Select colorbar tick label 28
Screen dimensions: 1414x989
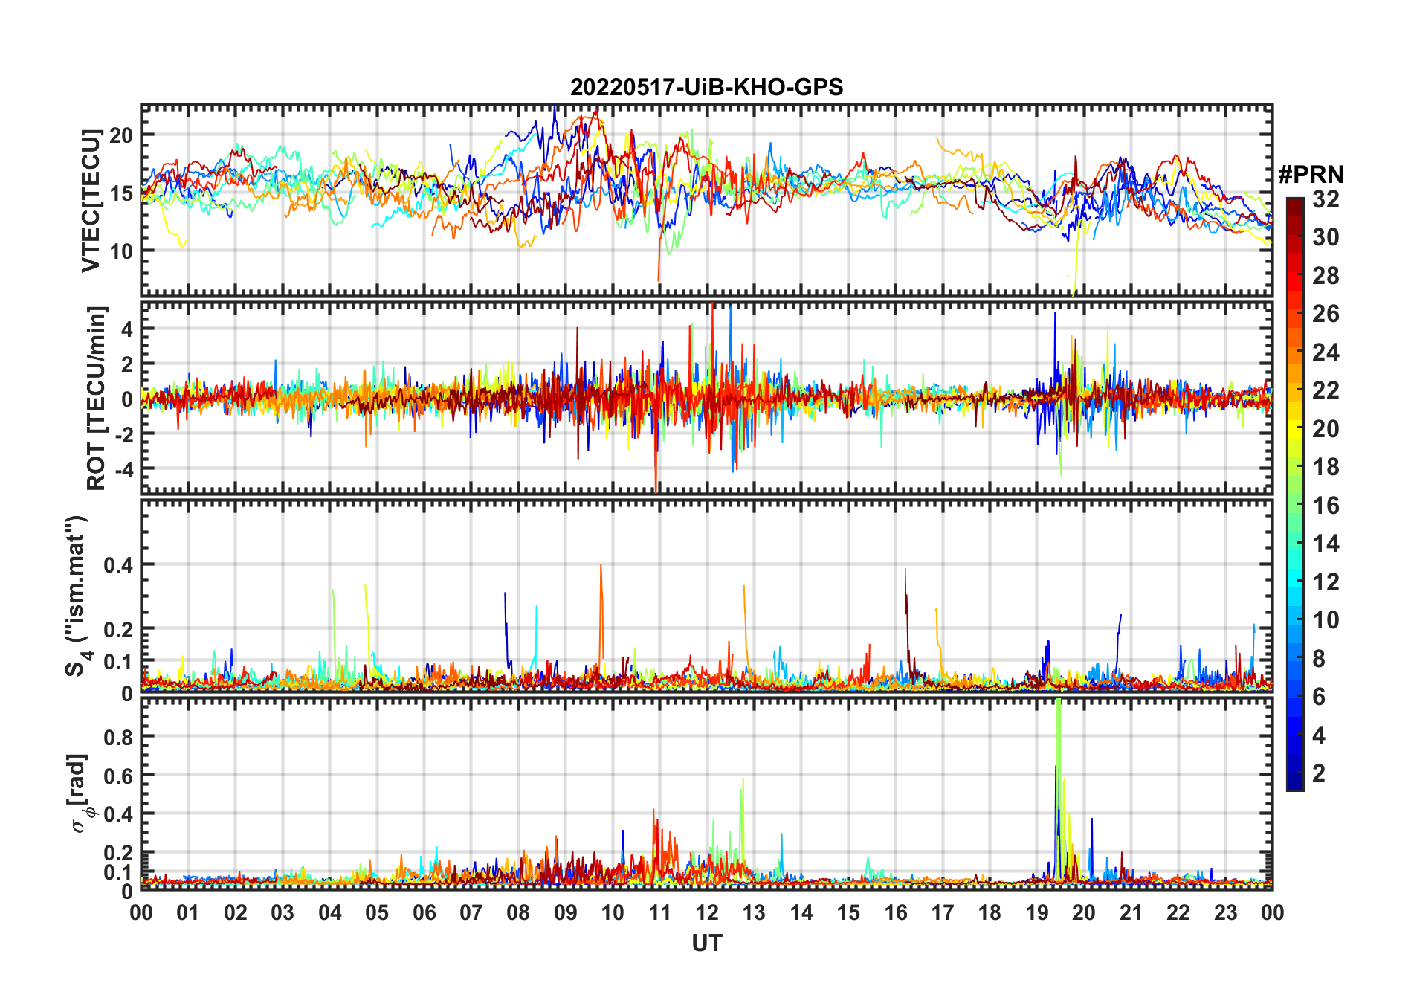[x=1326, y=276]
